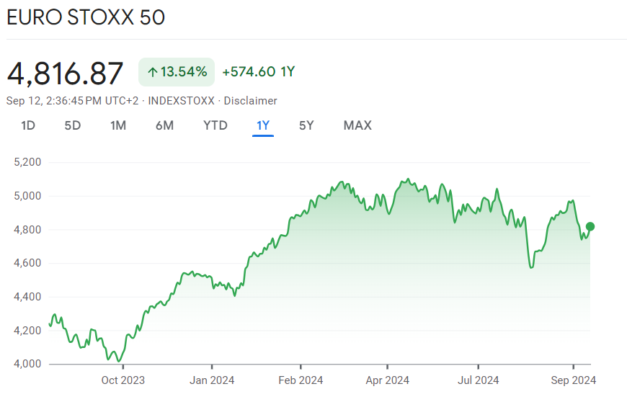The width and height of the screenshot is (627, 402).
Task: Click the 4,816.87 index value
Action: tap(65, 73)
